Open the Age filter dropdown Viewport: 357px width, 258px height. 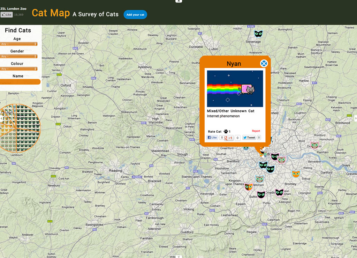pyautogui.click(x=19, y=44)
